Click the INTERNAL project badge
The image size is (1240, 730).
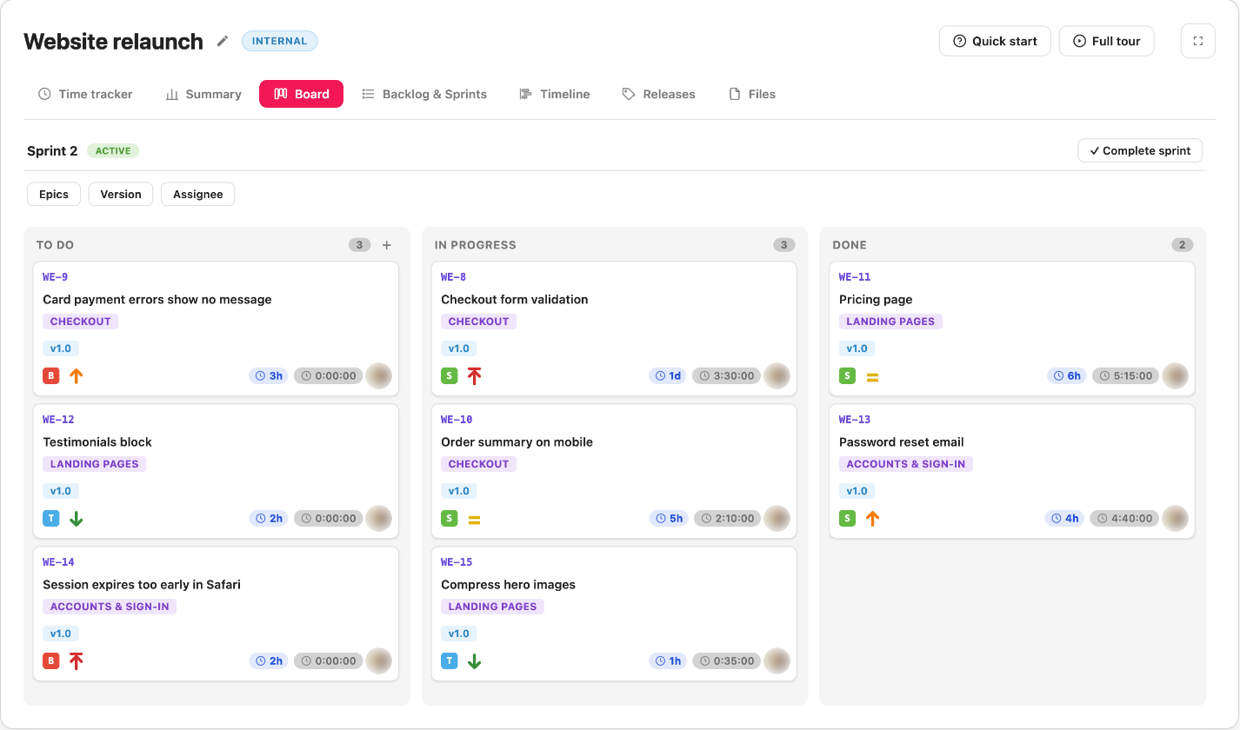tap(280, 41)
